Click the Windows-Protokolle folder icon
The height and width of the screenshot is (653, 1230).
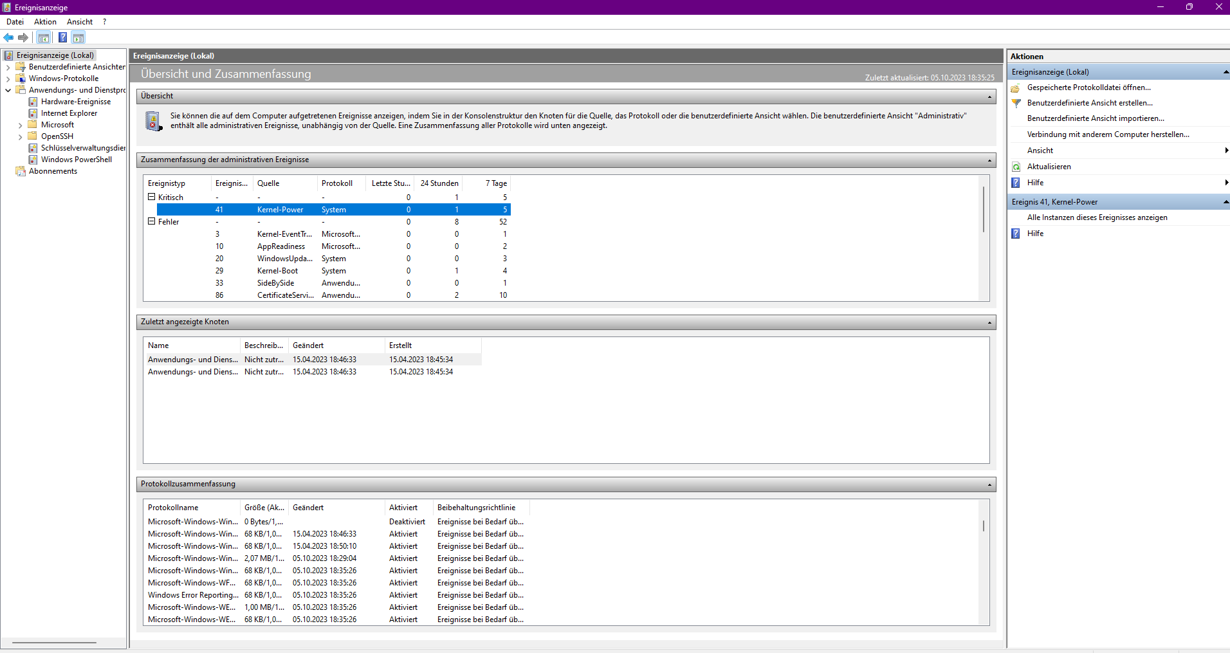point(21,78)
